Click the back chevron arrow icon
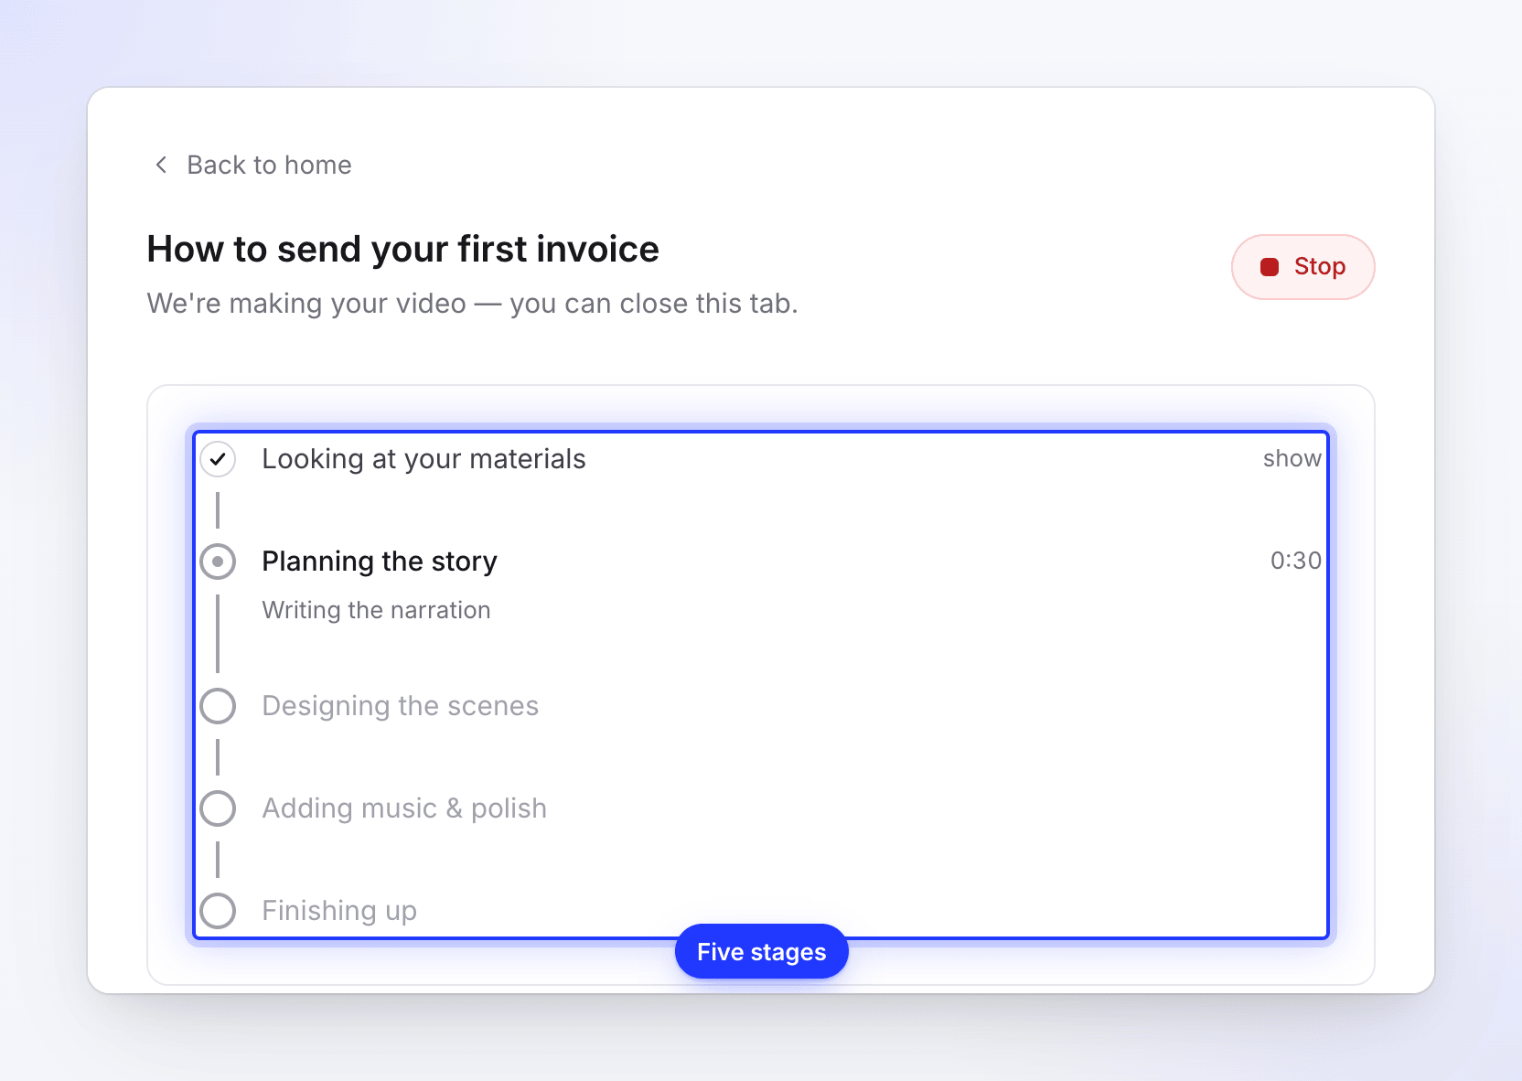The image size is (1522, 1081). point(161,165)
